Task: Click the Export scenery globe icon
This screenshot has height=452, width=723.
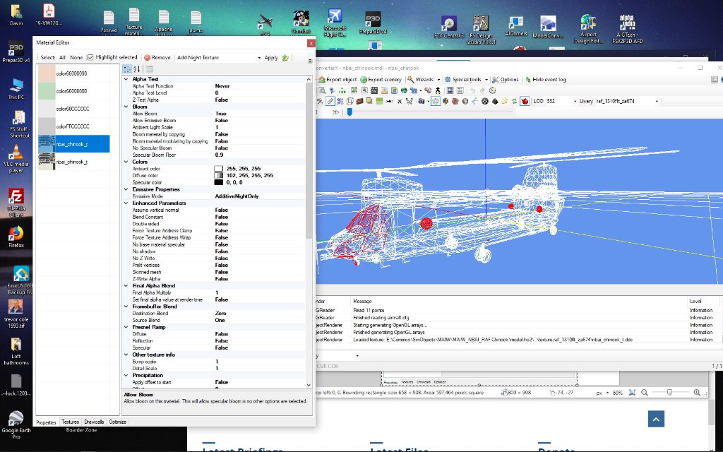Action: point(363,80)
